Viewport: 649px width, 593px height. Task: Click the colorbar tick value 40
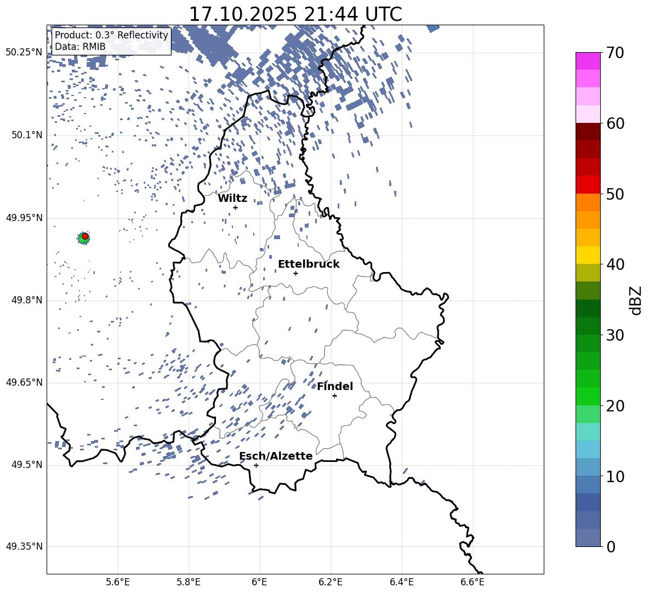(615, 264)
